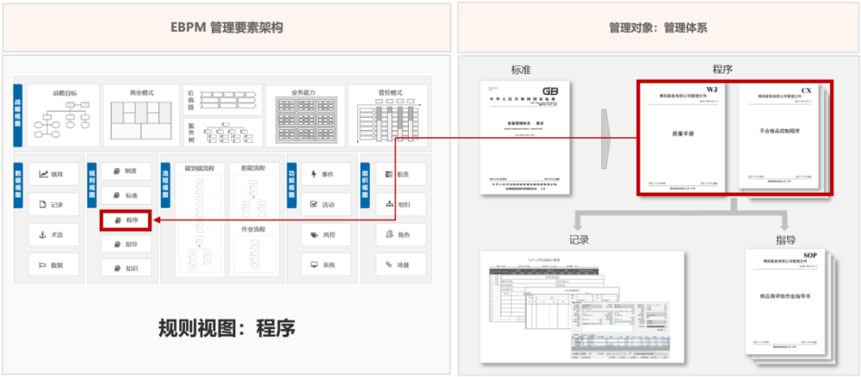Click the 绩效 chart icon
Image resolution: width=861 pixels, height=377 pixels.
tap(44, 174)
